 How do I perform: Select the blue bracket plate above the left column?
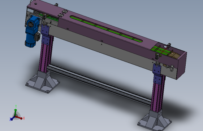[x=45, y=35]
